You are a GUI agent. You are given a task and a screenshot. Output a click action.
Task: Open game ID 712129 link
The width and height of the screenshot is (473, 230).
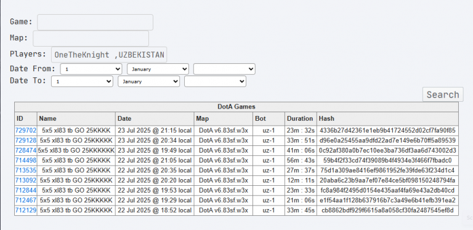click(26, 210)
